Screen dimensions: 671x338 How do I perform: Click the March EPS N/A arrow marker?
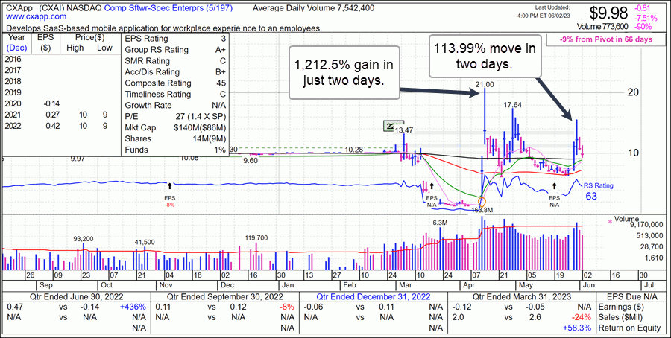click(432, 186)
